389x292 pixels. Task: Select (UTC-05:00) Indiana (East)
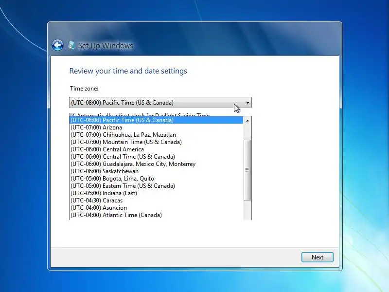[x=156, y=193]
